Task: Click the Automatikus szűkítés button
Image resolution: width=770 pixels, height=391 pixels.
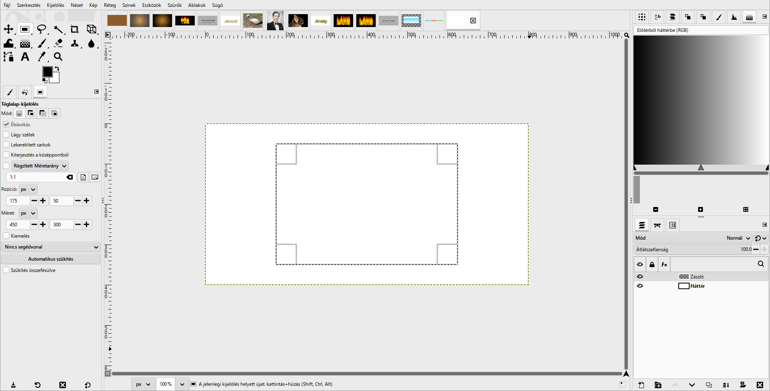Action: point(51,259)
